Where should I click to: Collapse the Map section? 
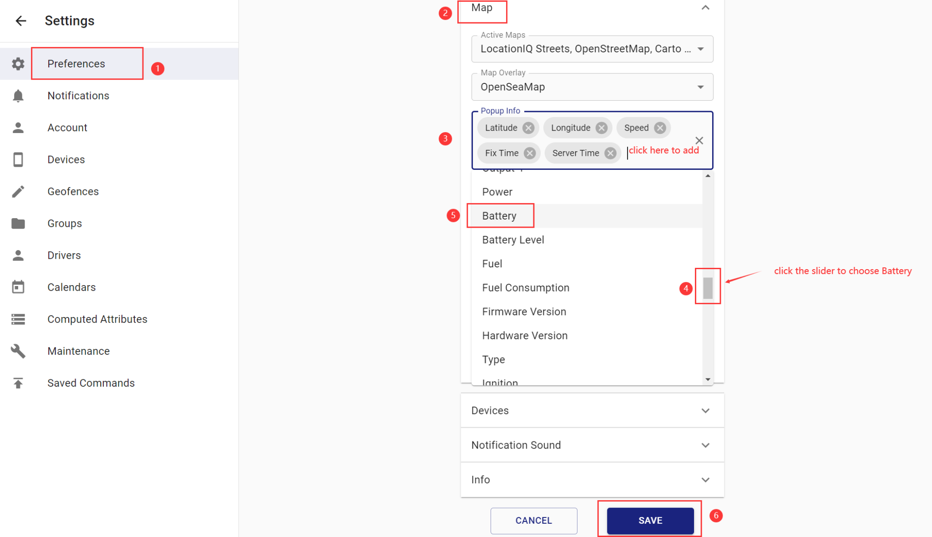pos(705,8)
